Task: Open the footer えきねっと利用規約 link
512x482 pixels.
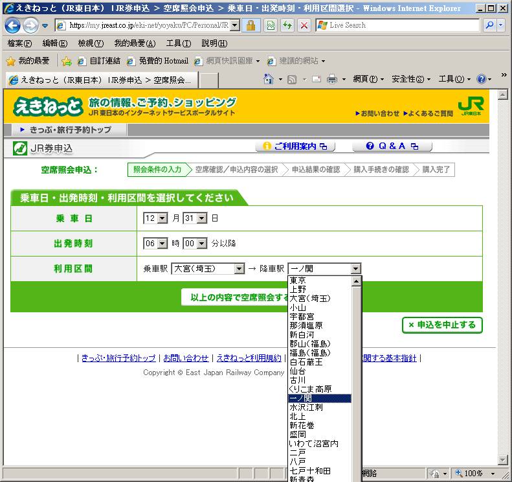Action: (x=249, y=358)
